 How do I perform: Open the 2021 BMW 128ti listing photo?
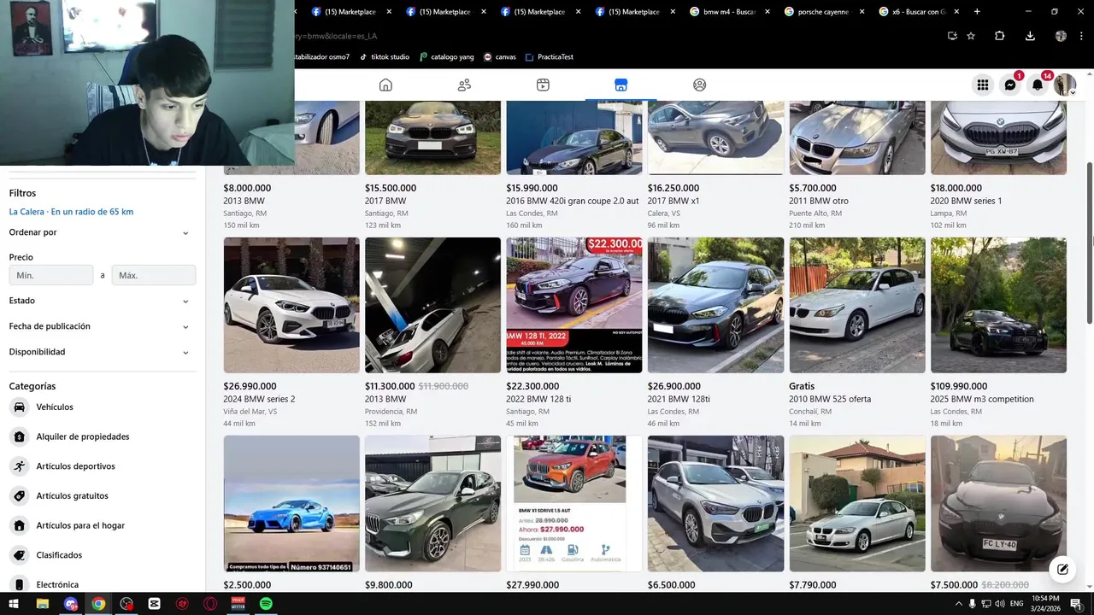(x=715, y=305)
